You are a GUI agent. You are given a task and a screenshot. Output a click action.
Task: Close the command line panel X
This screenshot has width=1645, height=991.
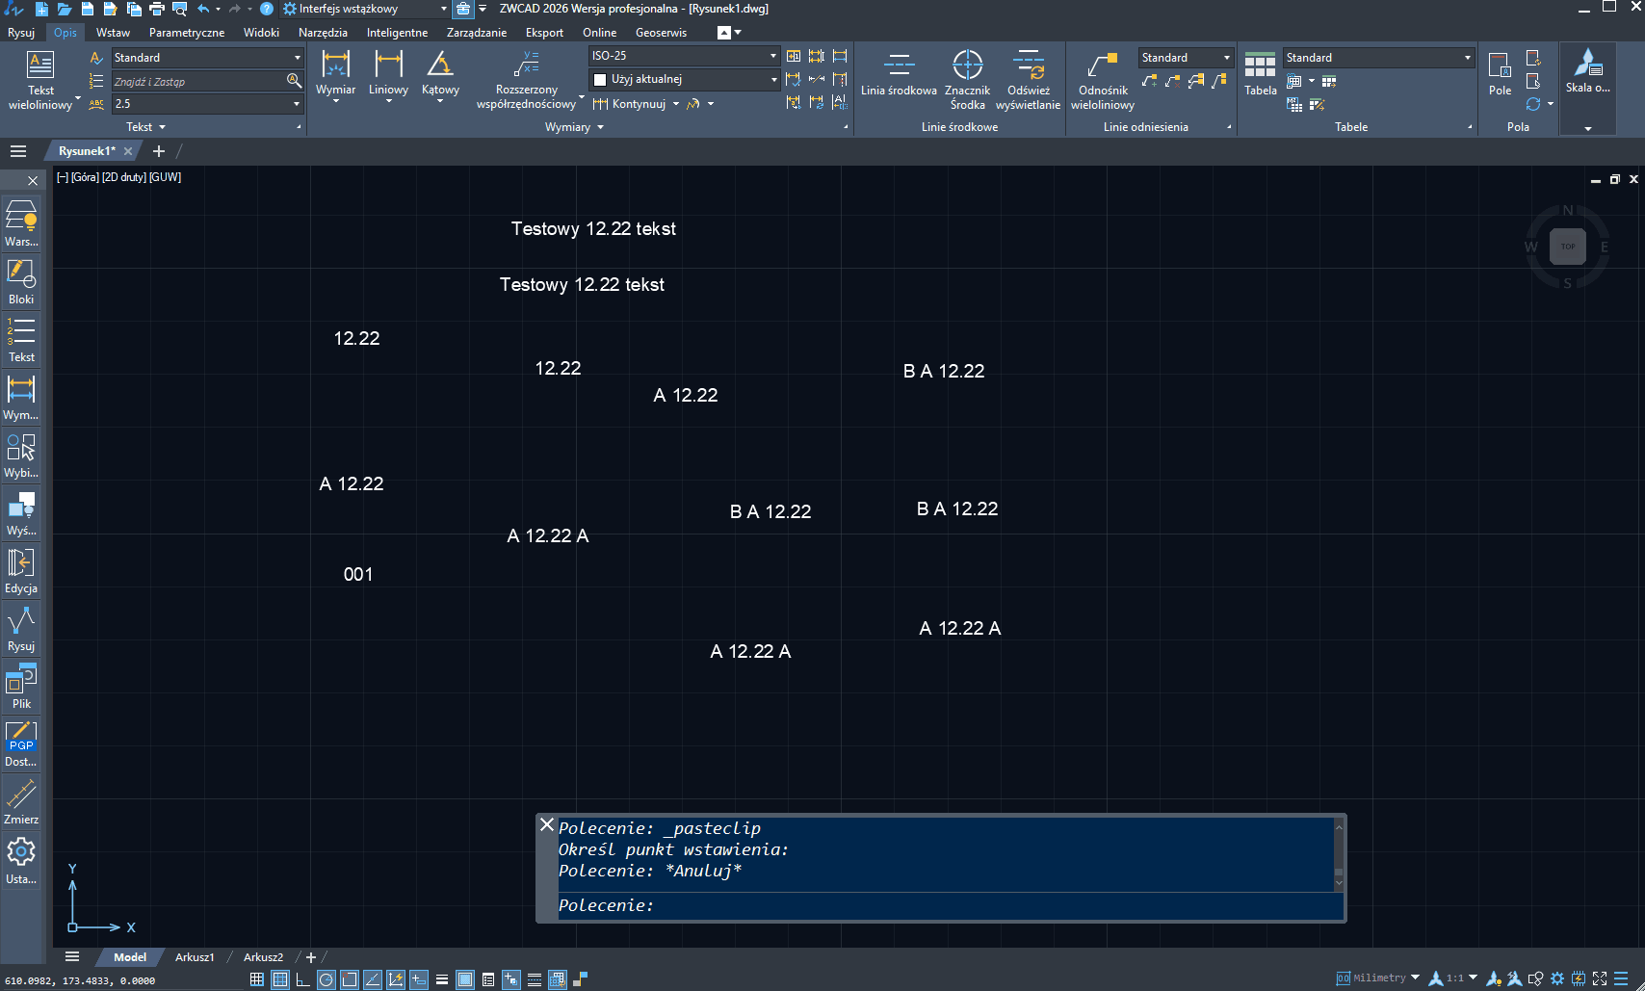pyautogui.click(x=547, y=824)
